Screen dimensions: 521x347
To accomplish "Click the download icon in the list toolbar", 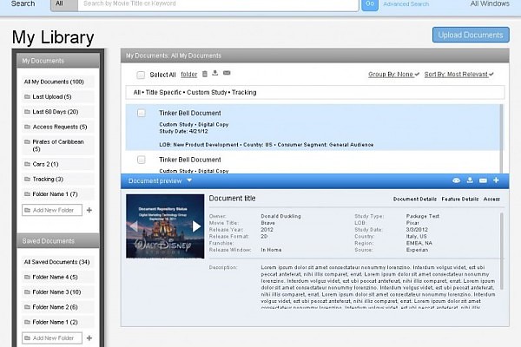I will [215, 74].
